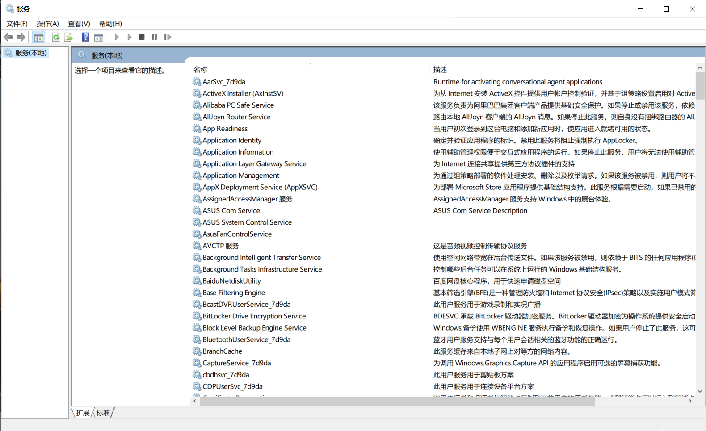Screen dimensions: 706x431
Task: Click the gear icon beside BranchCache
Action: click(x=197, y=351)
